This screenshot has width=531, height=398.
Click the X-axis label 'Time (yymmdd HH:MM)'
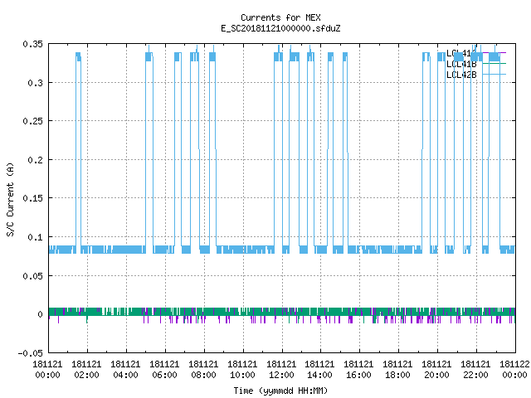point(280,391)
